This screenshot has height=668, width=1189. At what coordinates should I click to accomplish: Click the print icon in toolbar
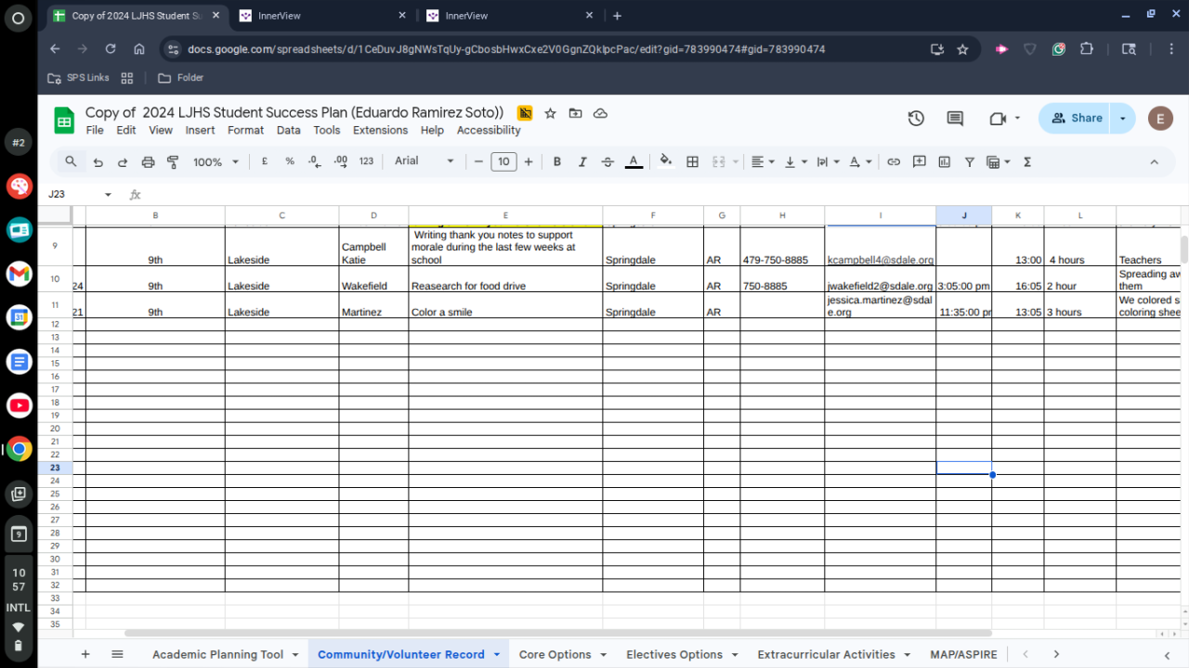coord(148,161)
